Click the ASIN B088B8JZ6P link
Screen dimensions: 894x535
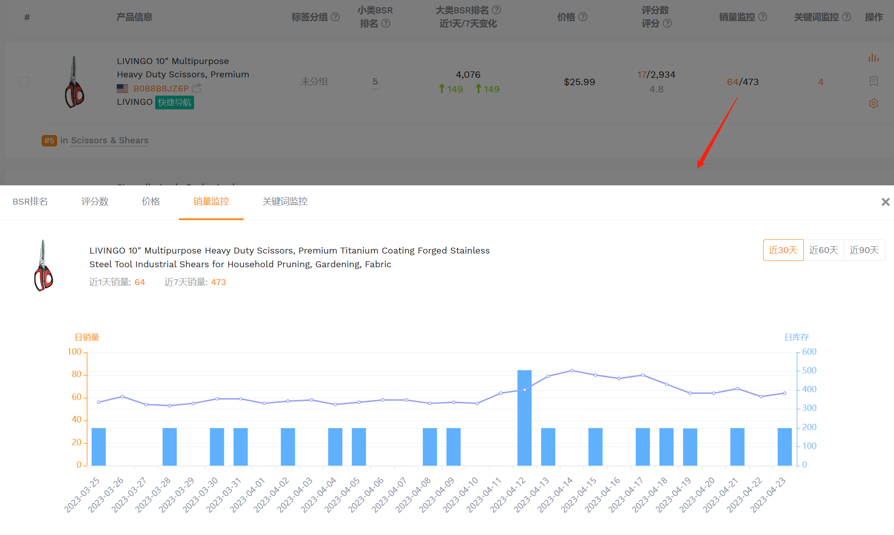click(x=161, y=88)
